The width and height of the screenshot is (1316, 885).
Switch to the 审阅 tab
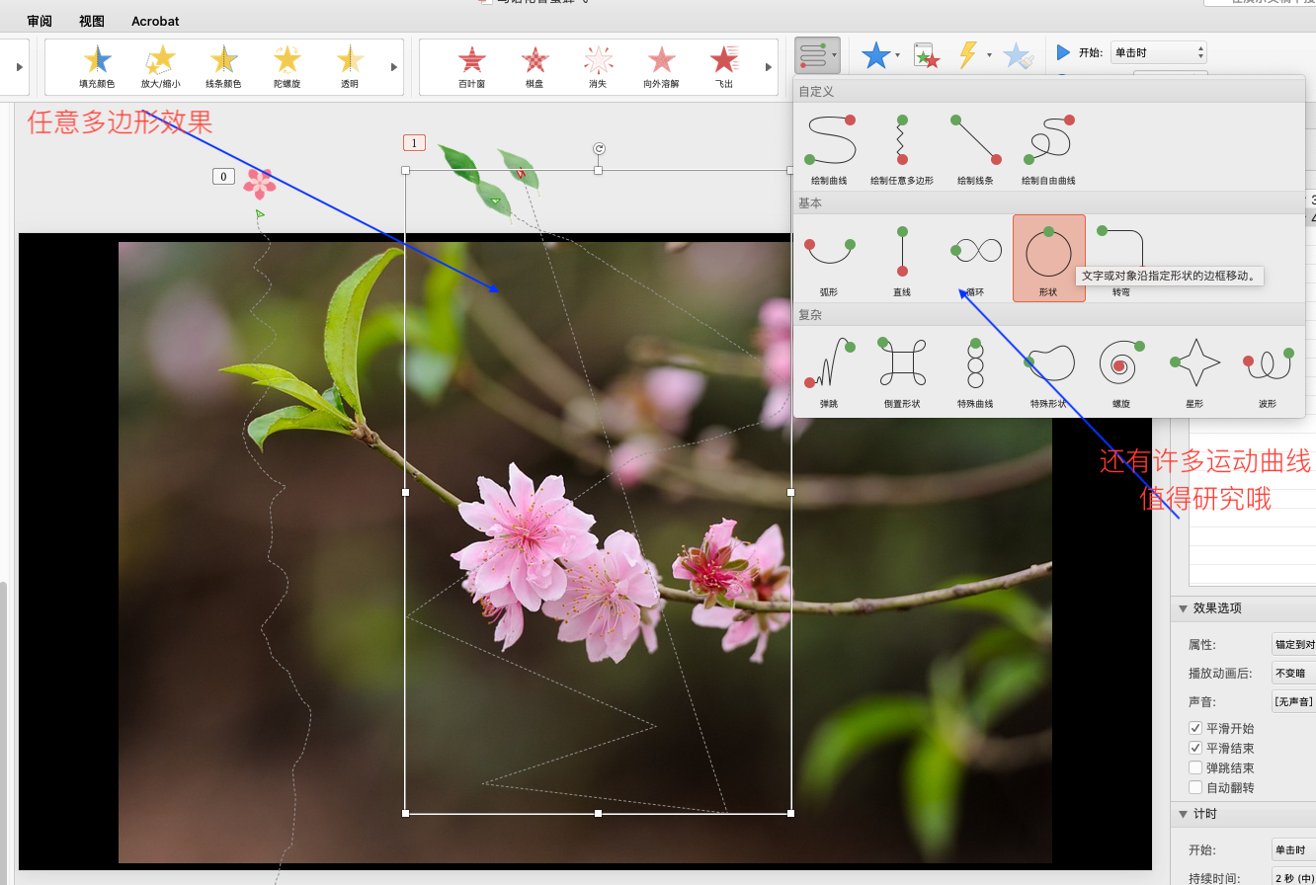41,21
